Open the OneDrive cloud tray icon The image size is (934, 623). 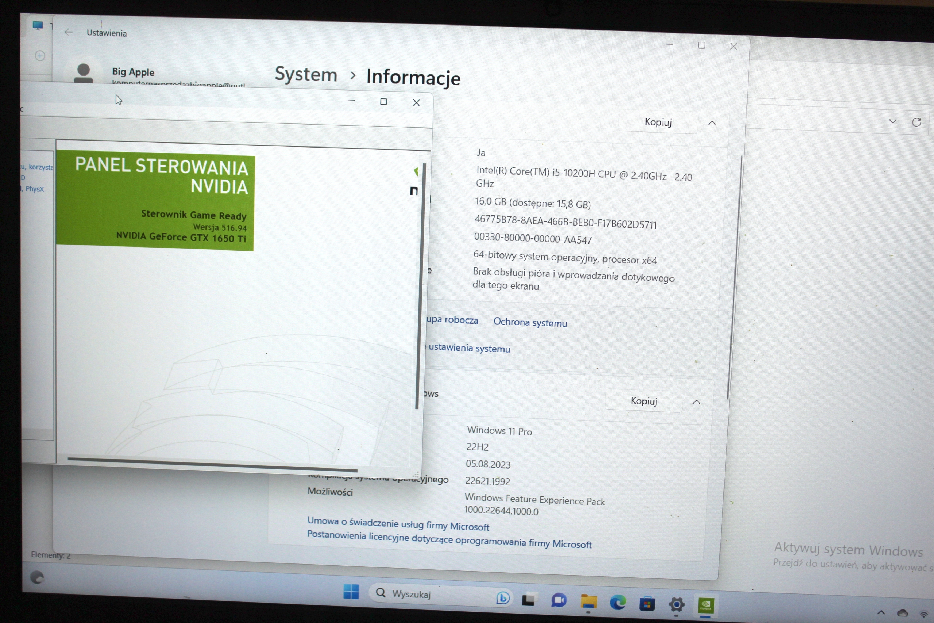[x=902, y=613]
